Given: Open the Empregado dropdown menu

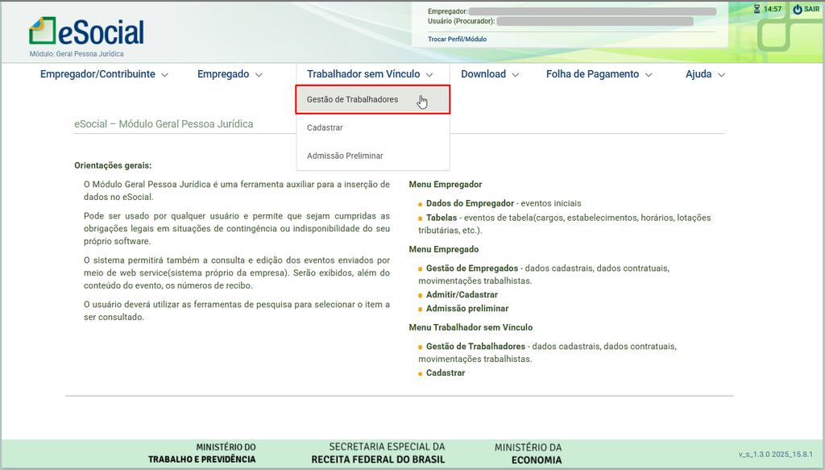Looking at the screenshot, I should [230, 74].
